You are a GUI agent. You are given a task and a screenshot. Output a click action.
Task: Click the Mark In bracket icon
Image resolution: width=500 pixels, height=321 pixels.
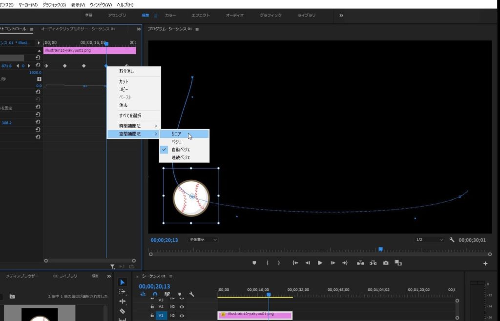pos(268,263)
